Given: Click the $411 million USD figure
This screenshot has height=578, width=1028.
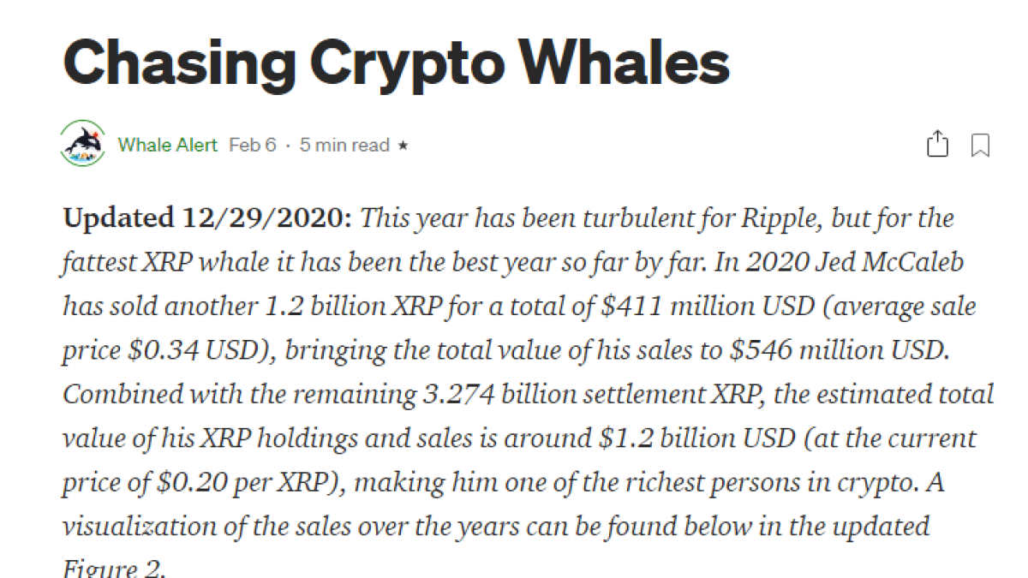Looking at the screenshot, I should pos(687,306).
